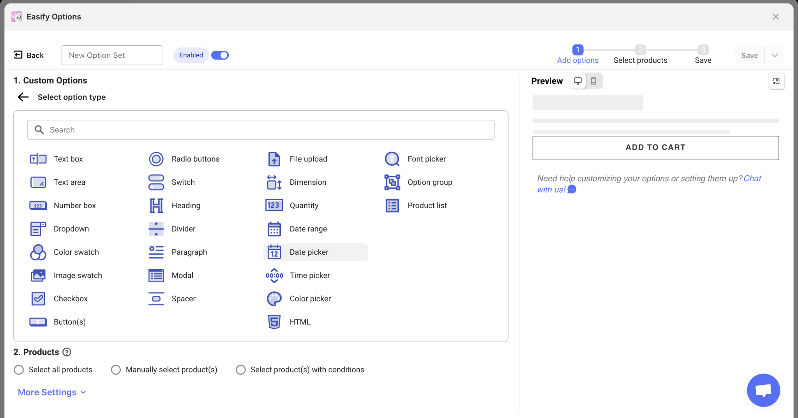The width and height of the screenshot is (798, 418).
Task: Select the Dimension option icon
Action: 274,182
